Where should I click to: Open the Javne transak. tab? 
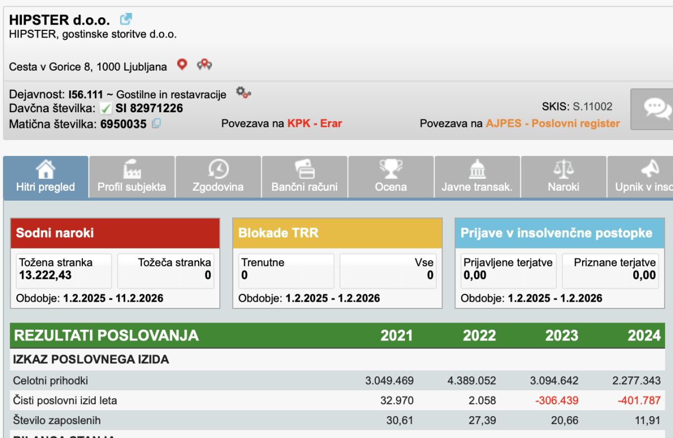pyautogui.click(x=477, y=177)
